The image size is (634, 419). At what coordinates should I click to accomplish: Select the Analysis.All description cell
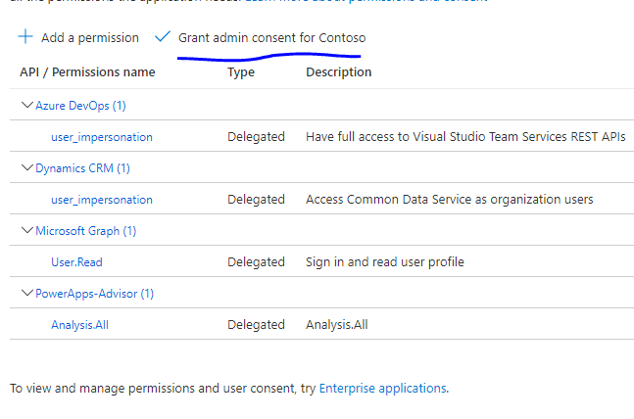point(336,324)
